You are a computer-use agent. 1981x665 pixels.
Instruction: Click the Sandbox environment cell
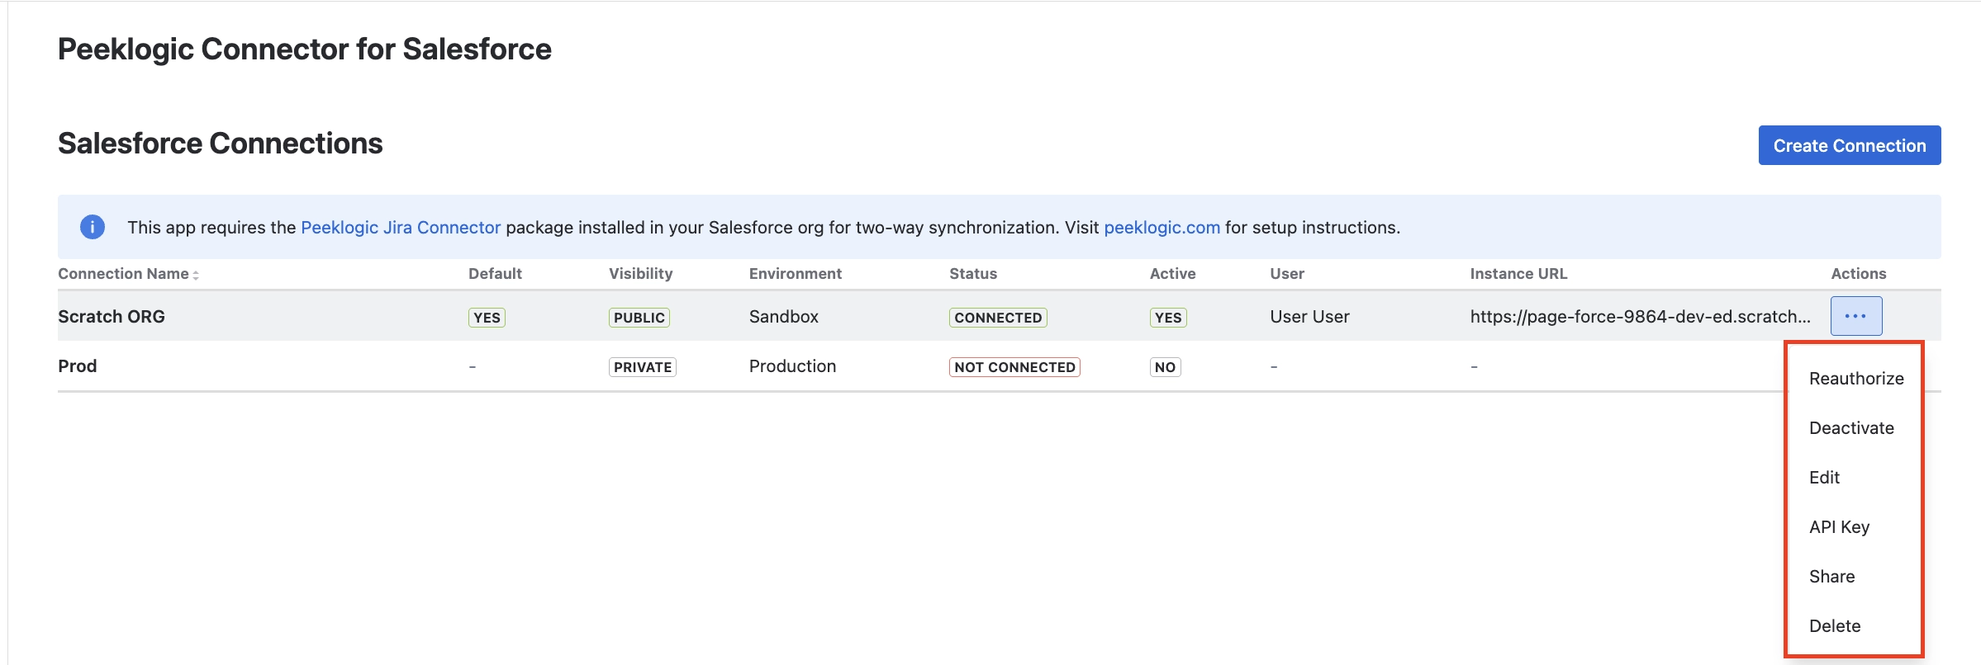(784, 317)
